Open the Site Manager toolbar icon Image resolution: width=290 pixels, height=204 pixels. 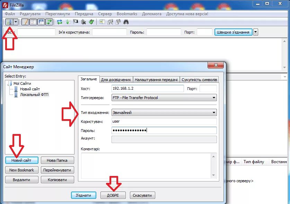coord(9,22)
